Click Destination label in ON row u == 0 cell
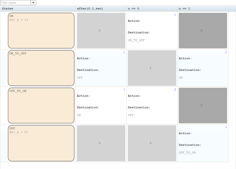Image resolution: width=236 pixels, height=169 pixels. (x=139, y=32)
